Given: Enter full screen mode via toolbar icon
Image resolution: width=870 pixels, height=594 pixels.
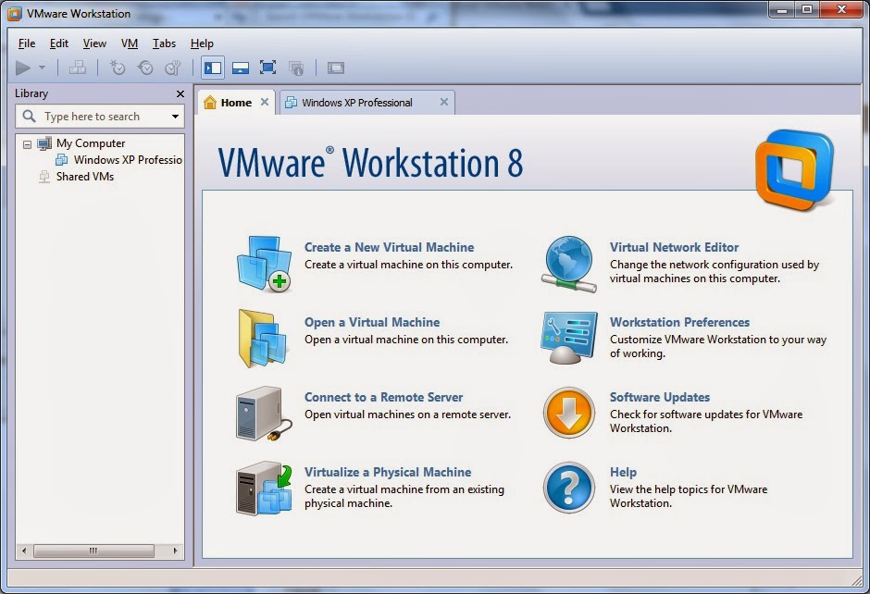Looking at the screenshot, I should pyautogui.click(x=268, y=68).
